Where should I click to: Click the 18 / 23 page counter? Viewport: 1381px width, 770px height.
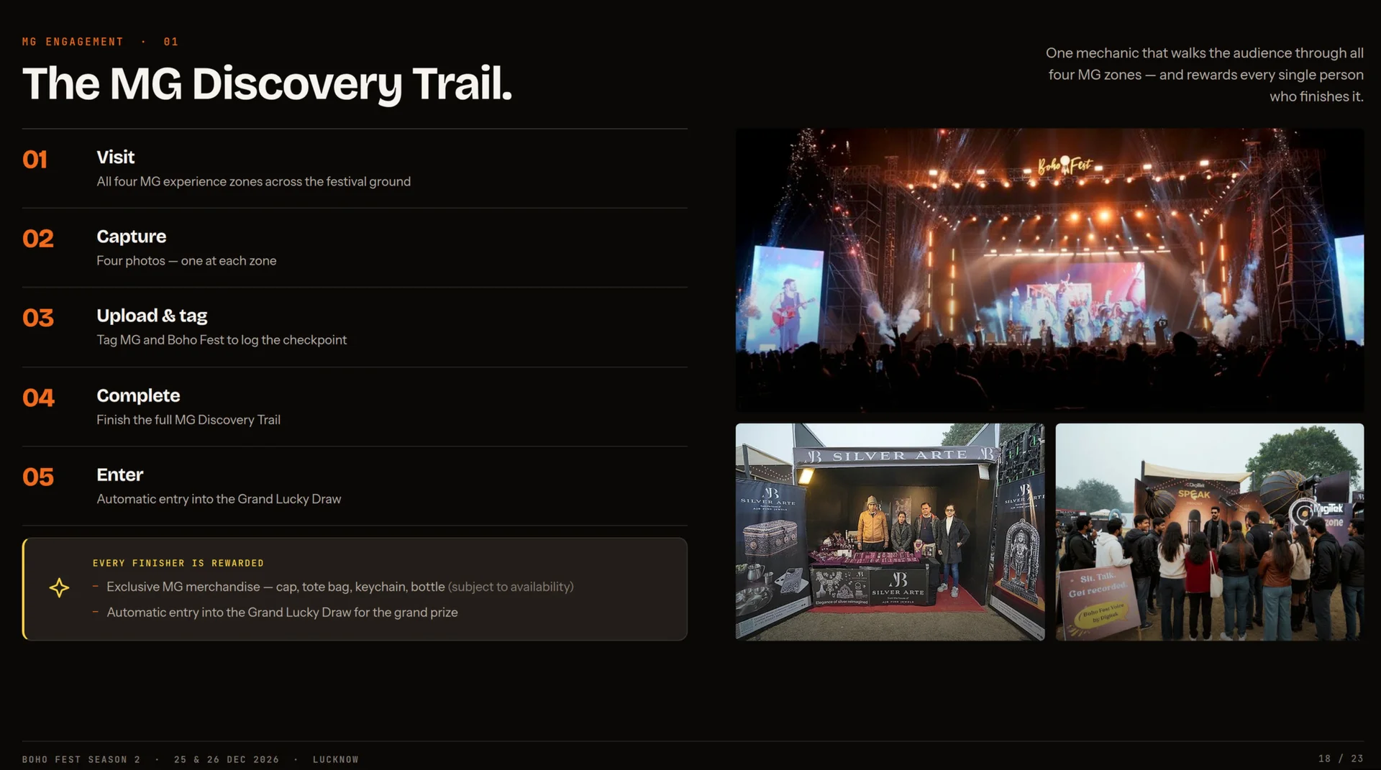click(x=1341, y=758)
